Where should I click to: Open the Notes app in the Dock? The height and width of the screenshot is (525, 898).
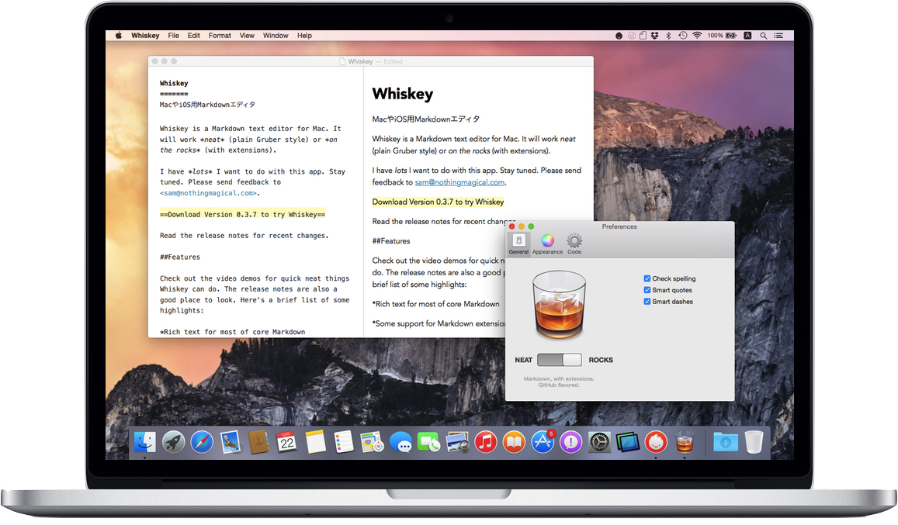pos(316,442)
